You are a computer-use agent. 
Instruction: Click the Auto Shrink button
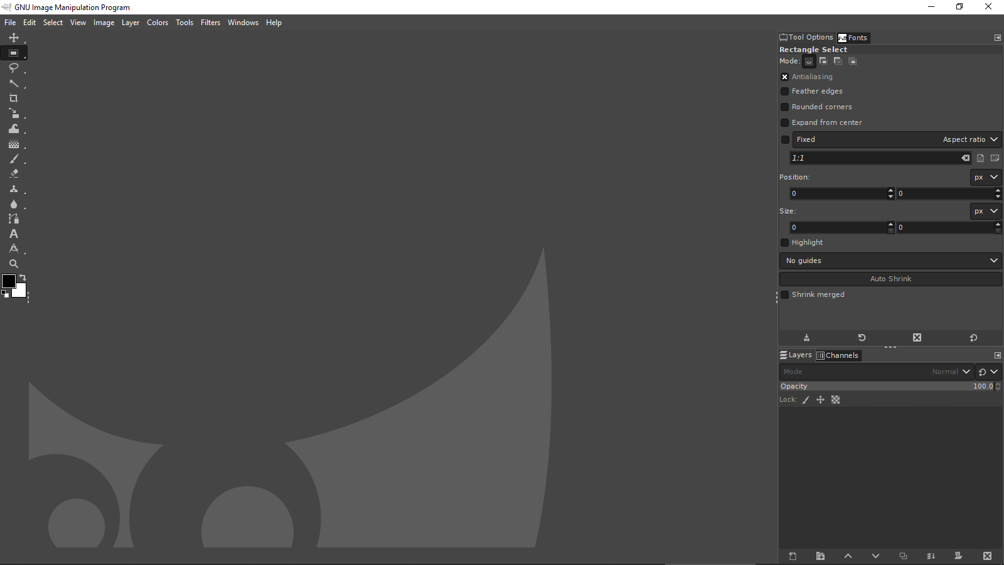pos(890,279)
